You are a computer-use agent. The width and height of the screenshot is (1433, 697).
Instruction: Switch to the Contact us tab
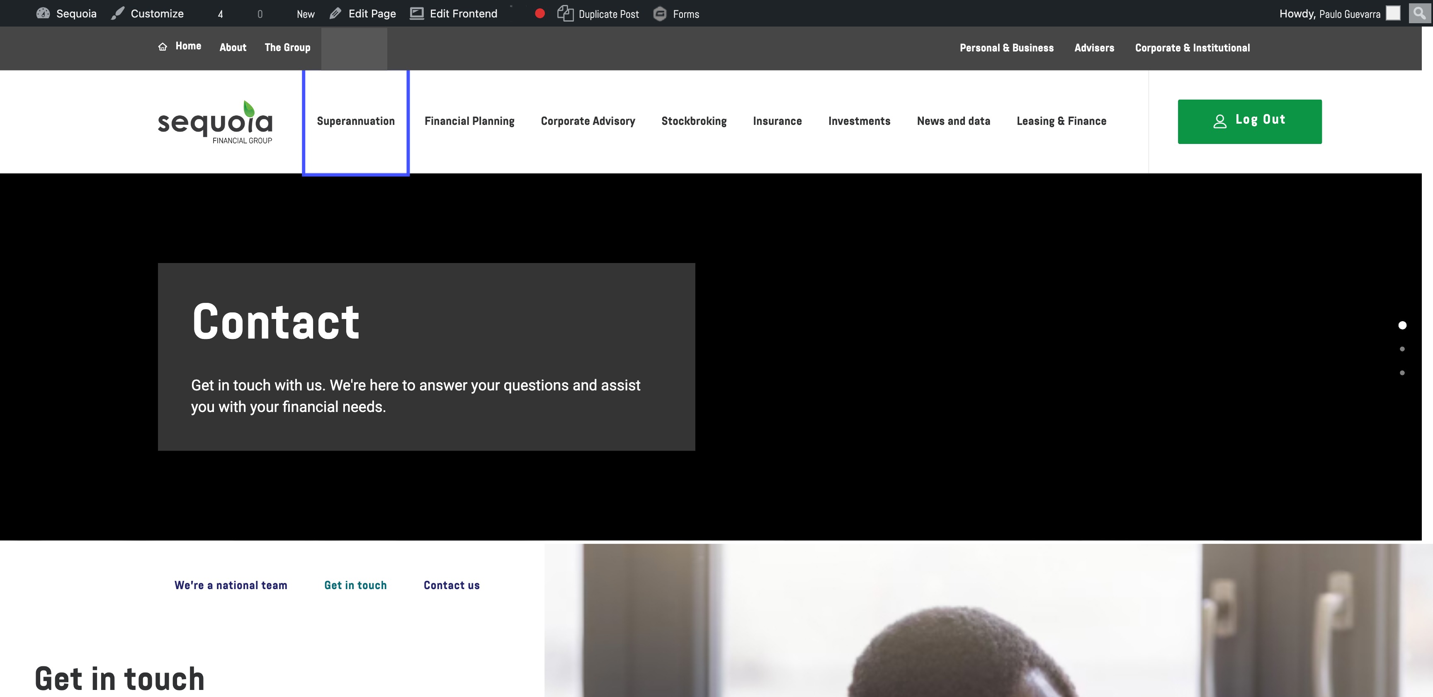coord(451,585)
